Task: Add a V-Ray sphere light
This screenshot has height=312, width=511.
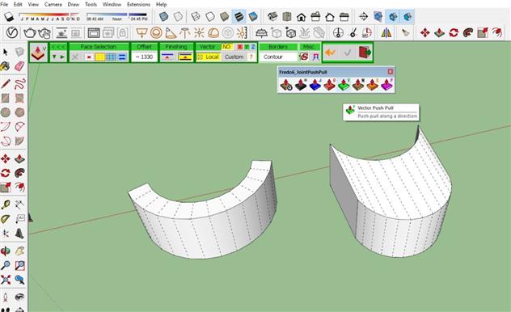Action: [156, 32]
